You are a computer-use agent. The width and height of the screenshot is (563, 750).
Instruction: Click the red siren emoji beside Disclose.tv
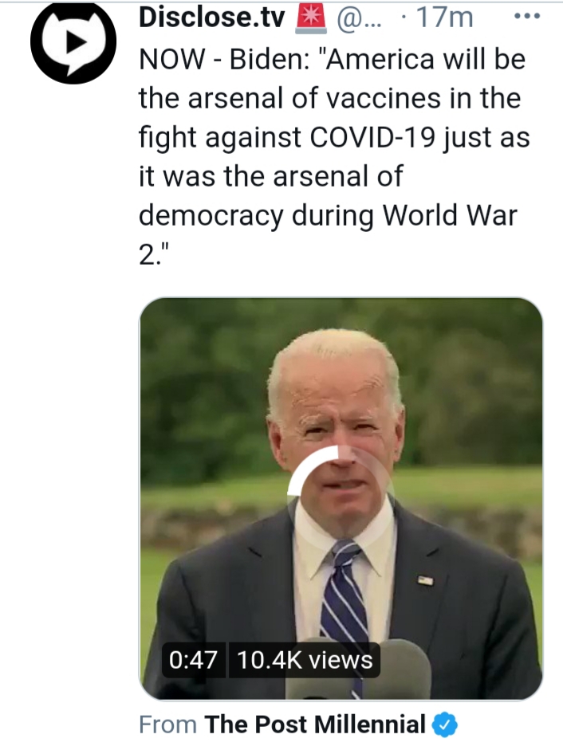(312, 19)
